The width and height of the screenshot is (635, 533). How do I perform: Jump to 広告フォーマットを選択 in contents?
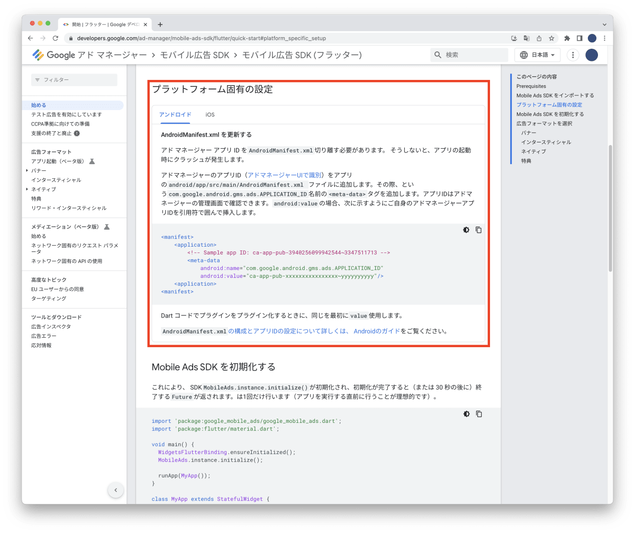(x=544, y=123)
